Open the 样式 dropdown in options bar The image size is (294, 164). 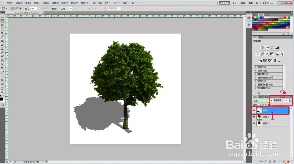[66, 9]
